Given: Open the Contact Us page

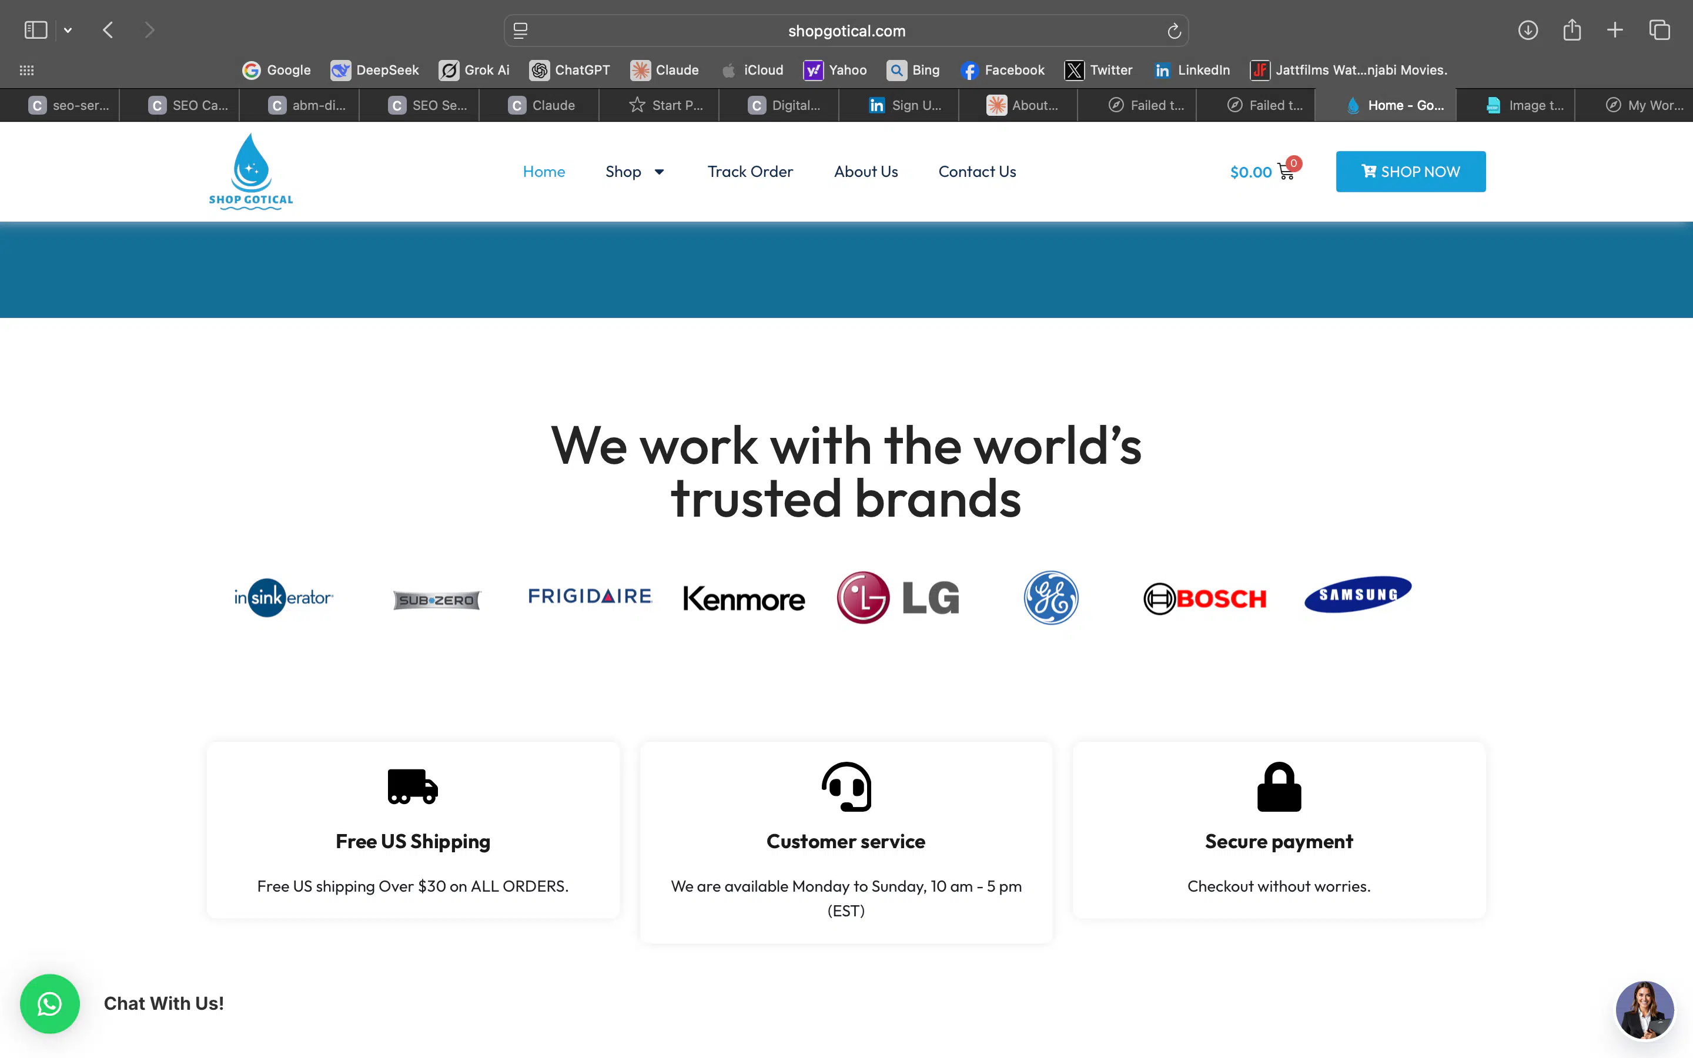Looking at the screenshot, I should [x=976, y=172].
